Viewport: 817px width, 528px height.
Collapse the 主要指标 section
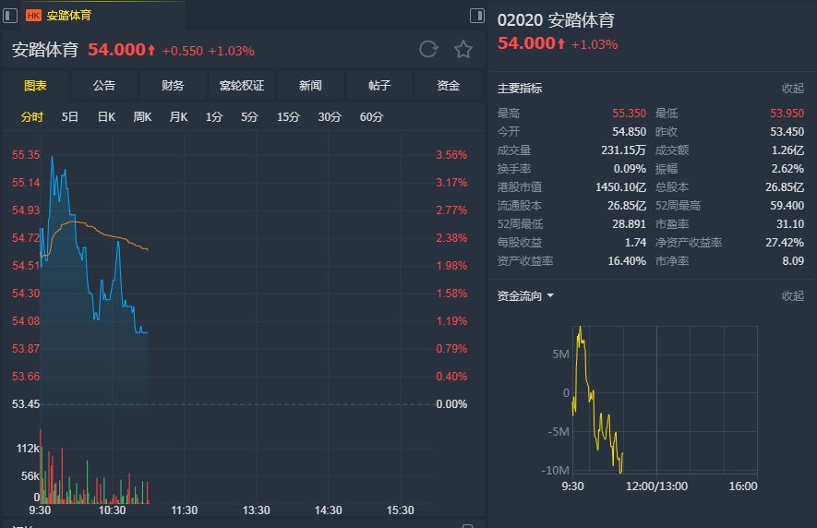(x=793, y=89)
